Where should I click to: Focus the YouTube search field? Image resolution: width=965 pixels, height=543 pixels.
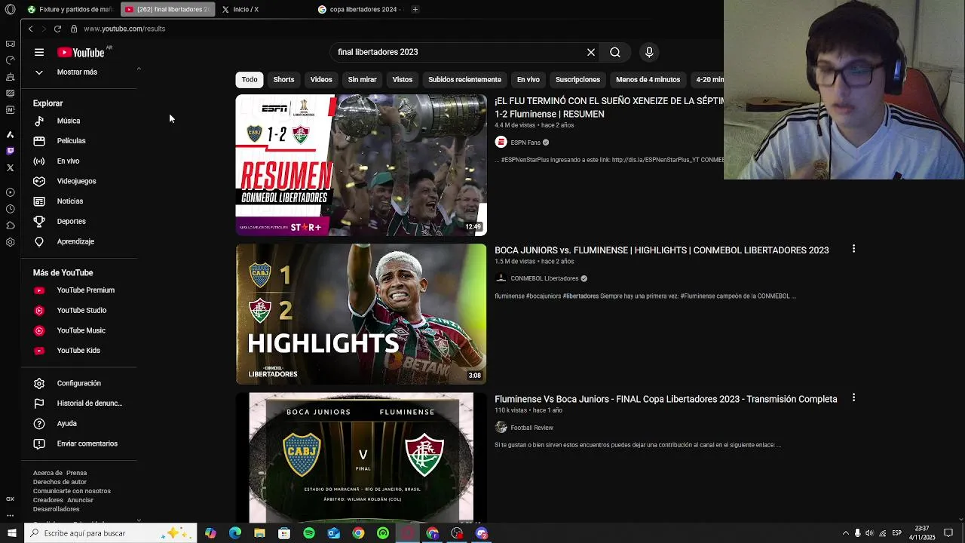tap(457, 52)
